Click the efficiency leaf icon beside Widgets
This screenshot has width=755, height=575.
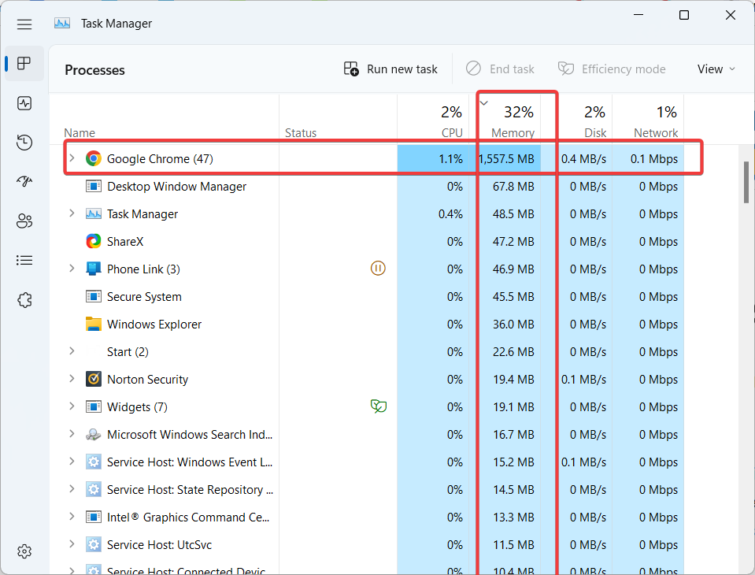379,406
